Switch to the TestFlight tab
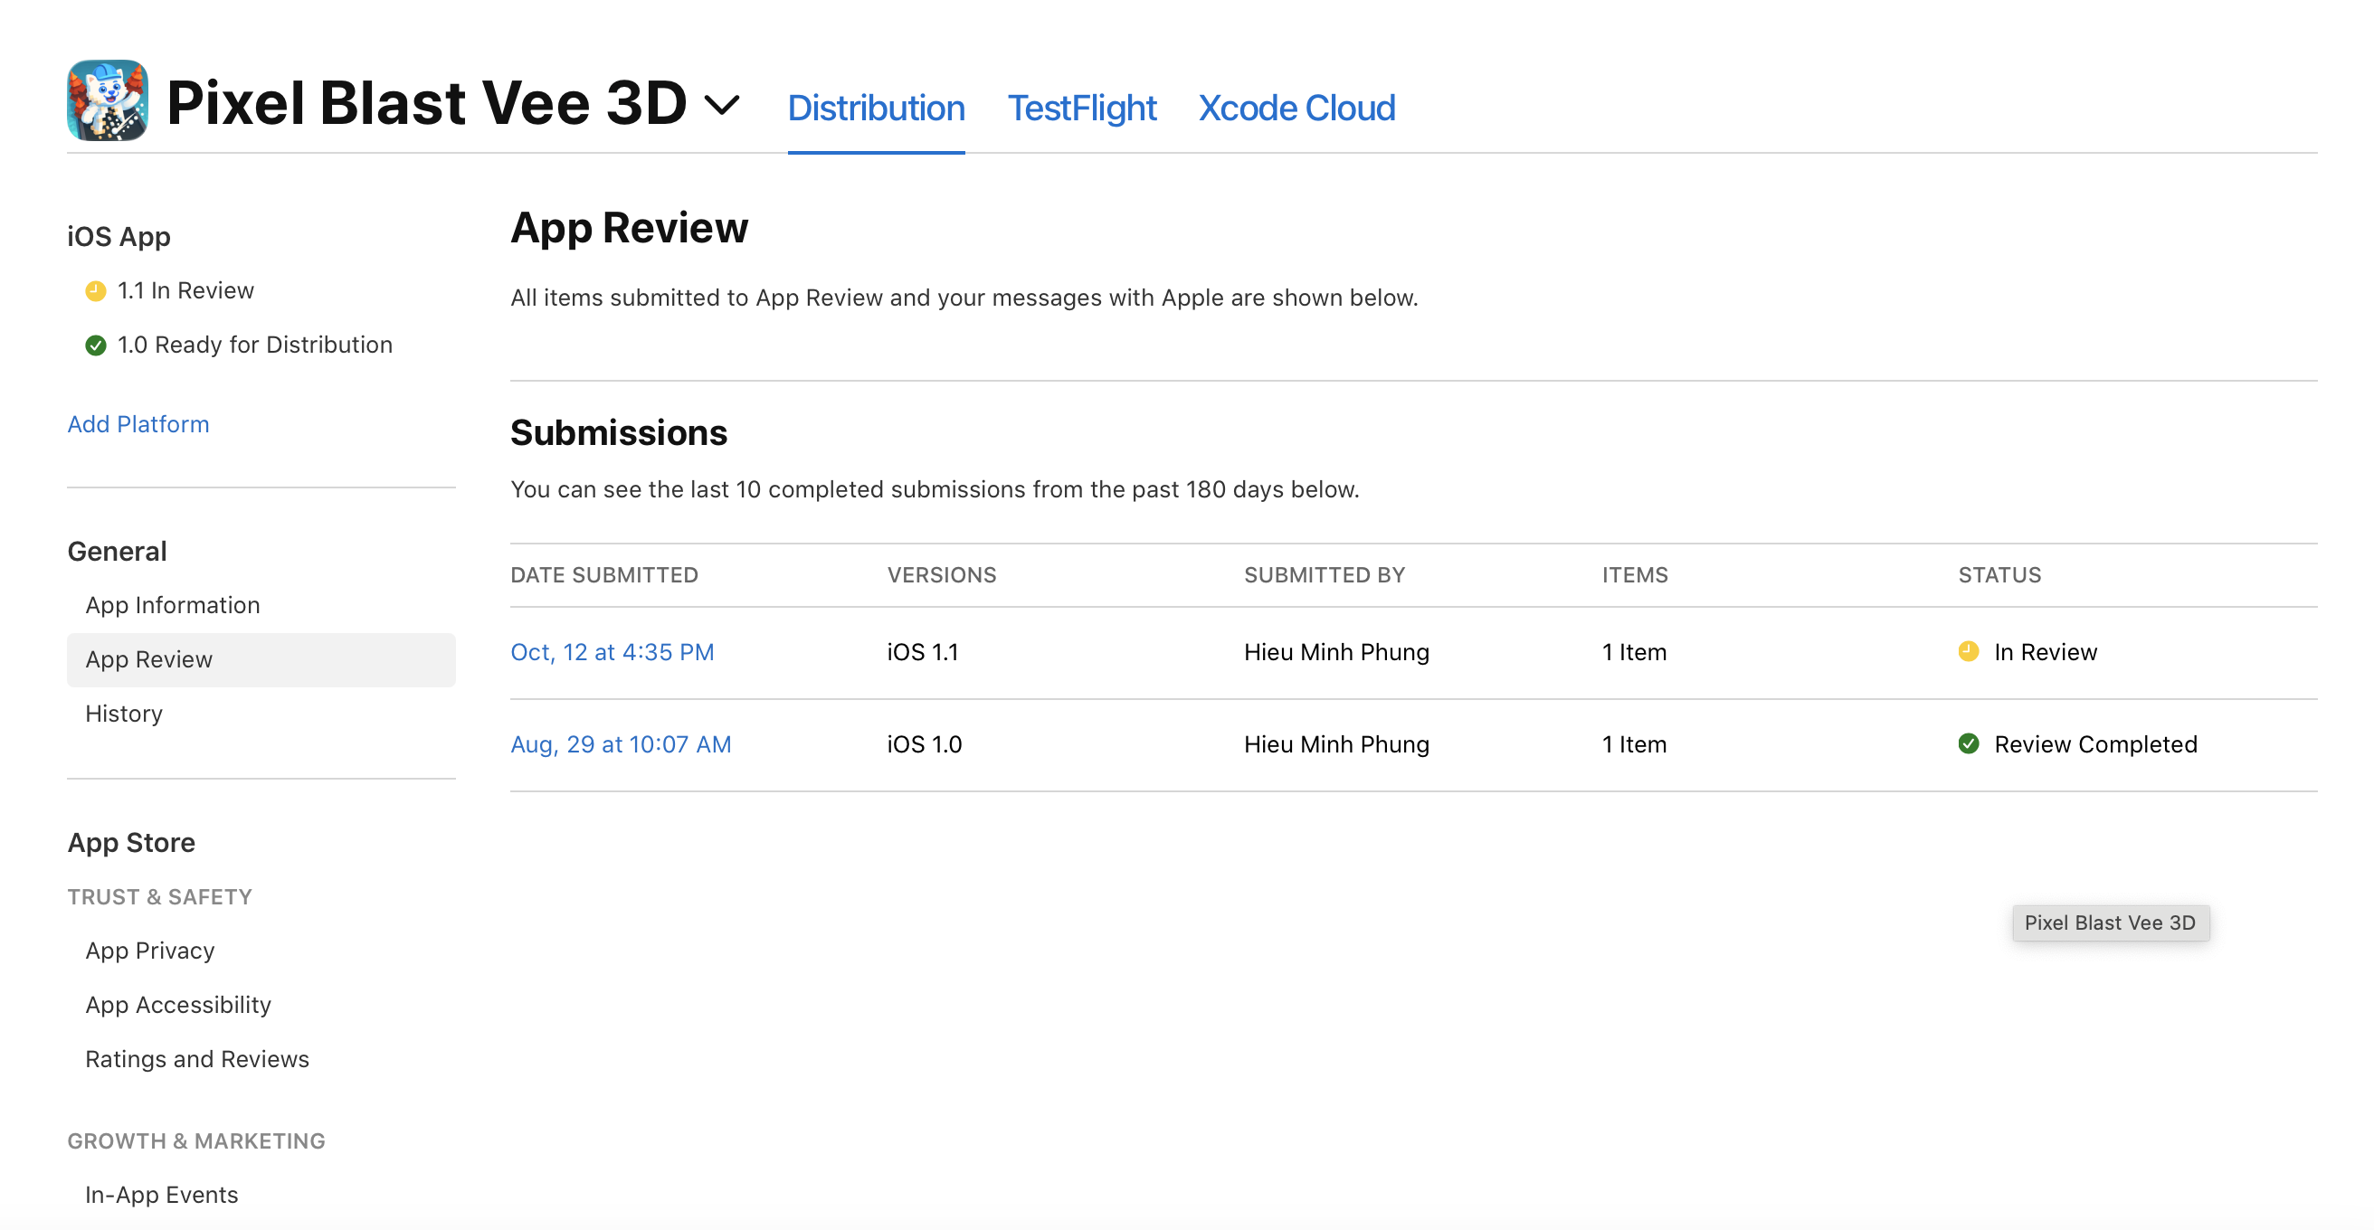Image resolution: width=2374 pixels, height=1230 pixels. coord(1081,108)
